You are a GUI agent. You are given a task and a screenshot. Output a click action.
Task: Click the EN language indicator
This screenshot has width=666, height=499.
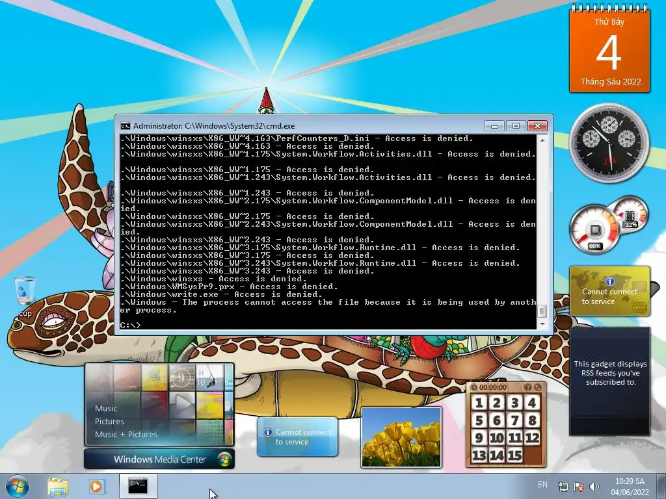[542, 485]
